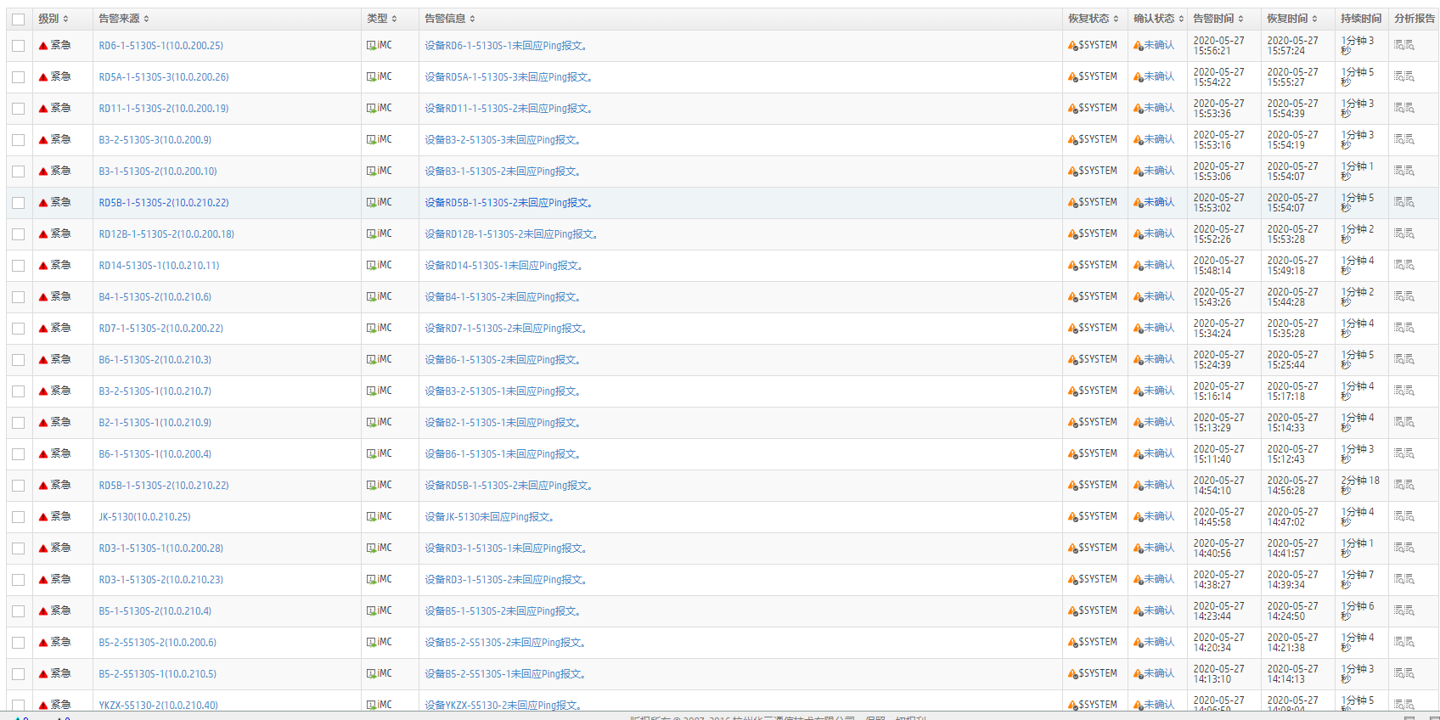The image size is (1440, 720).
Task: Click red urgent triangle for RD5A-1-5130S-3 alarm
Action: pyautogui.click(x=43, y=77)
